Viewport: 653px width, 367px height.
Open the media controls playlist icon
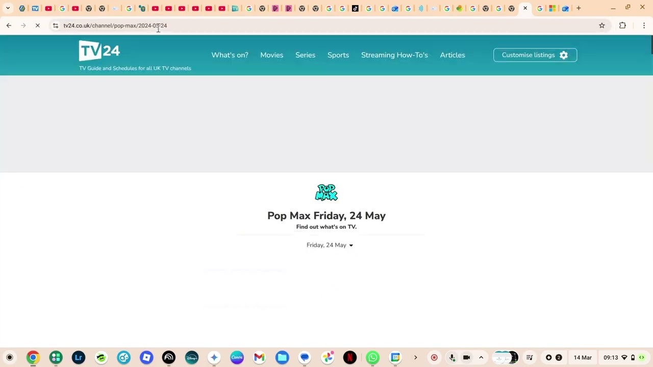[530, 357]
